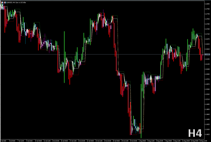The image size is (211, 142).
Task: Click the one-click trading icon beside EURUSD title
Action: point(2,3)
